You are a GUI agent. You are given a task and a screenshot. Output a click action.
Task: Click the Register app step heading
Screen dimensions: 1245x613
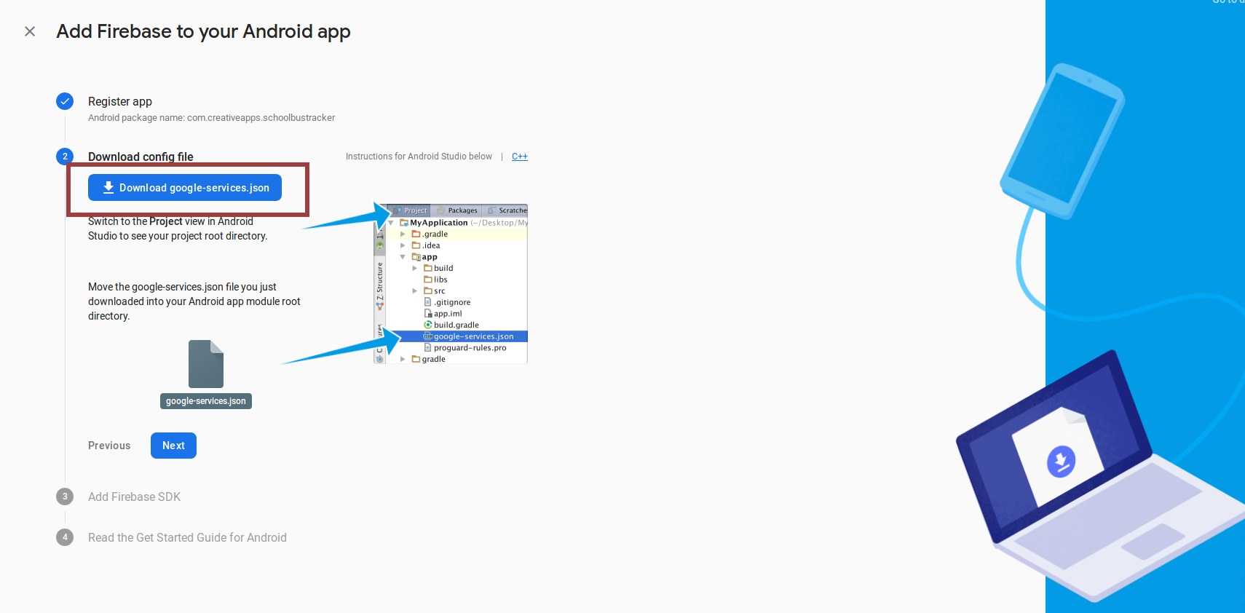pyautogui.click(x=120, y=101)
